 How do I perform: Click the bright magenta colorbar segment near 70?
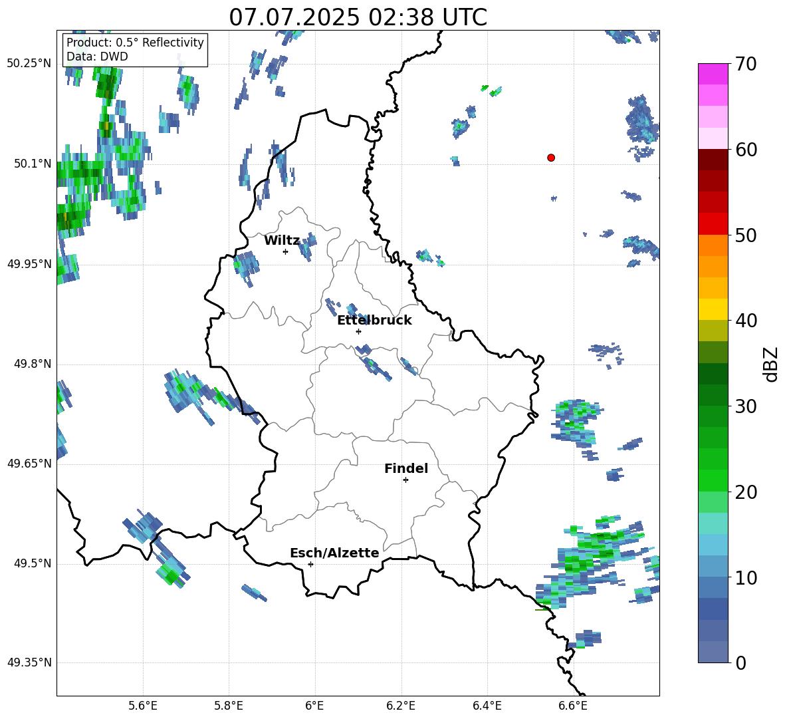[713, 74]
